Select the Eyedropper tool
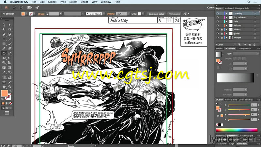Screen dimensions: 261x147 point(4,72)
